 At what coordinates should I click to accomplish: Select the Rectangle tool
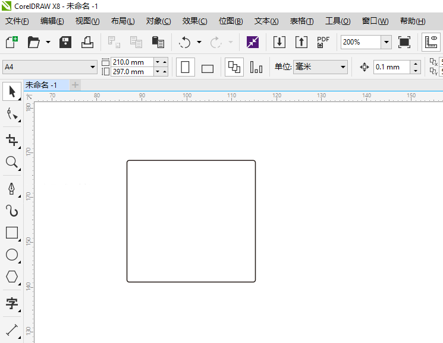(12, 233)
